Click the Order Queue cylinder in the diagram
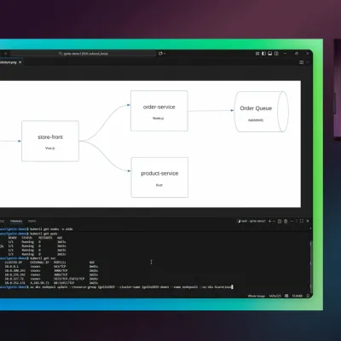The image size is (341, 341). click(261, 112)
